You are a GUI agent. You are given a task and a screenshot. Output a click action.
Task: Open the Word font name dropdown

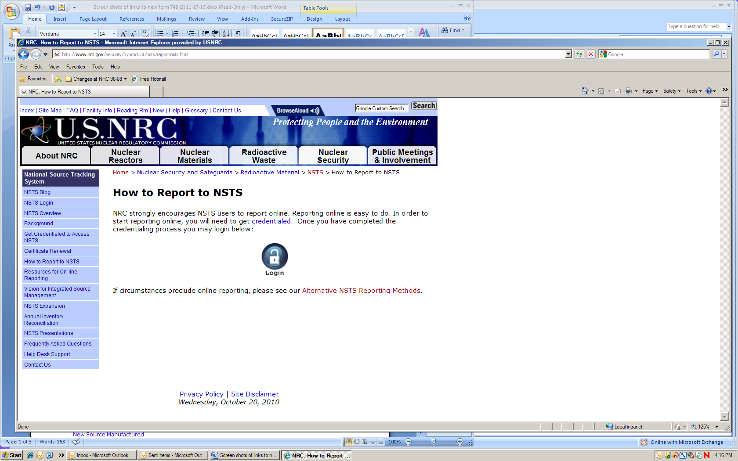pyautogui.click(x=95, y=34)
